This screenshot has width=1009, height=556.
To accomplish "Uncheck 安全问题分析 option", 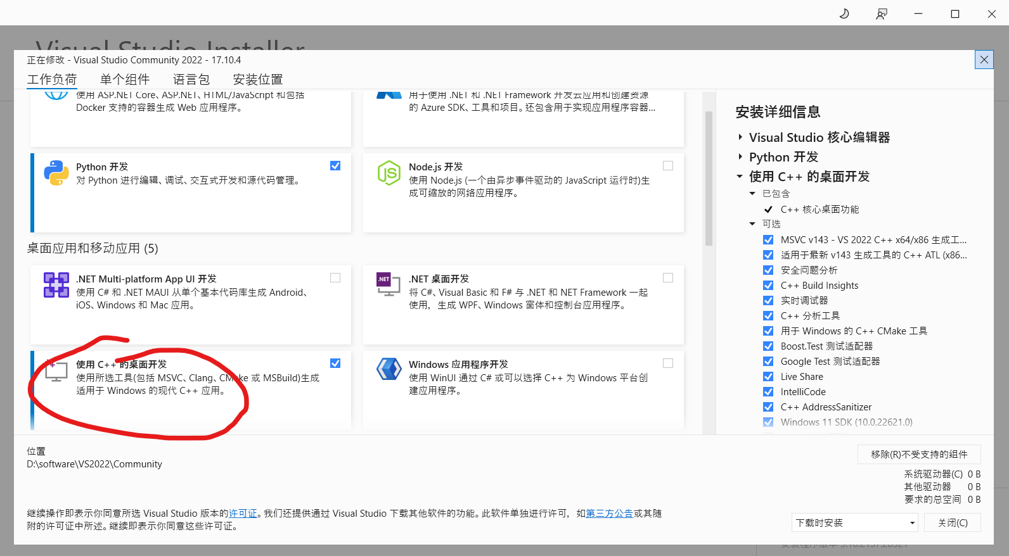I will click(x=768, y=270).
